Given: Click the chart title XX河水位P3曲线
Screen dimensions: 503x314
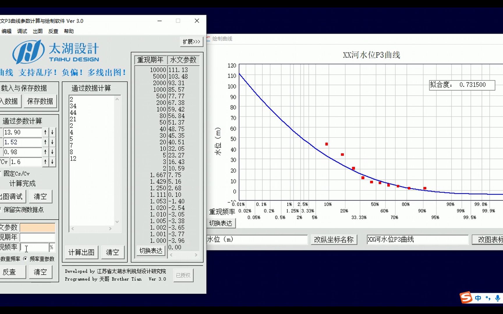Looking at the screenshot, I should pyautogui.click(x=371, y=55).
